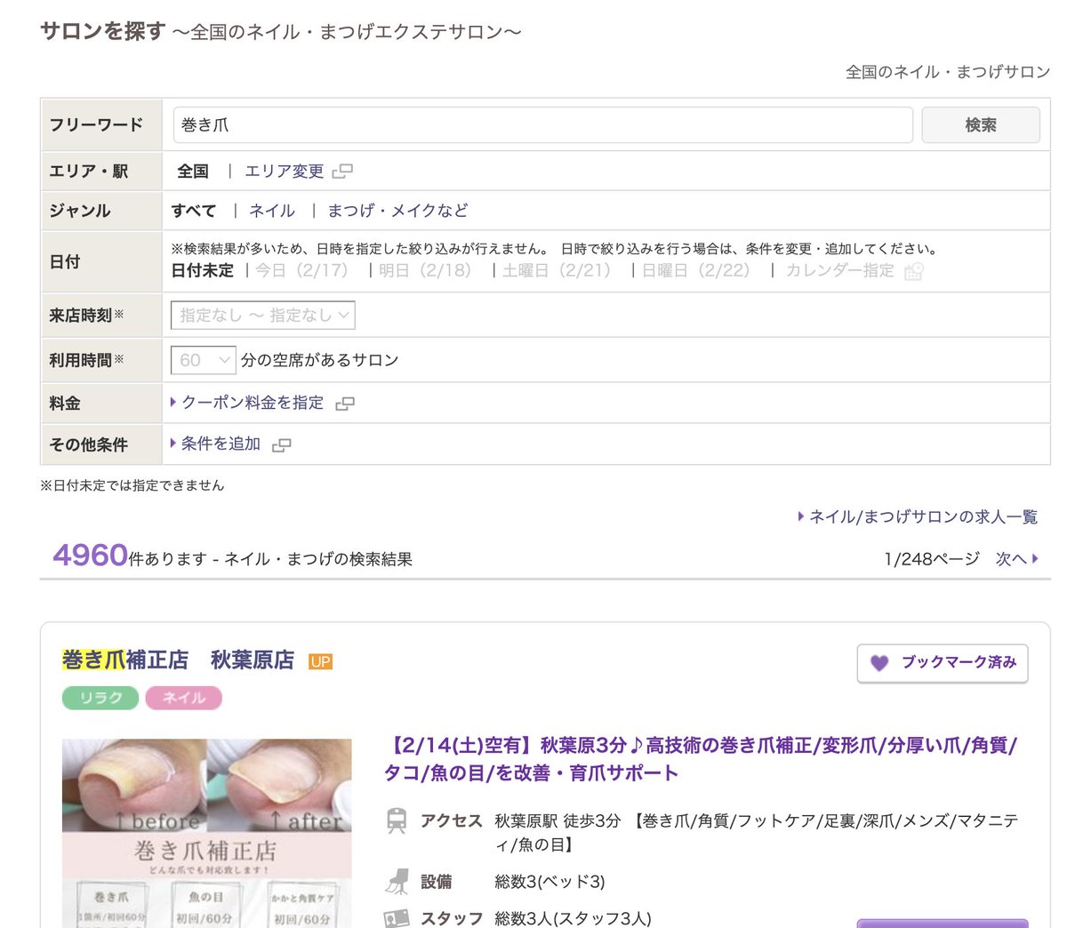Click the 検索 search button

[981, 125]
